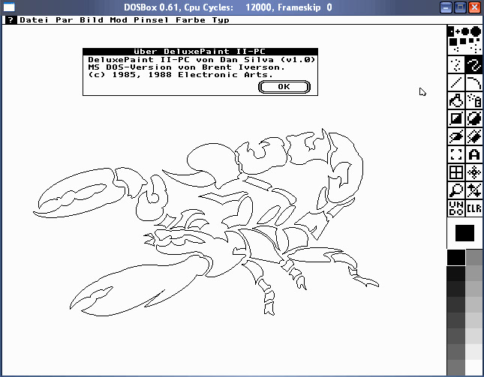Minimize the DOSBox window
Image resolution: width=484 pixels, height=377 pixels.
click(x=446, y=7)
